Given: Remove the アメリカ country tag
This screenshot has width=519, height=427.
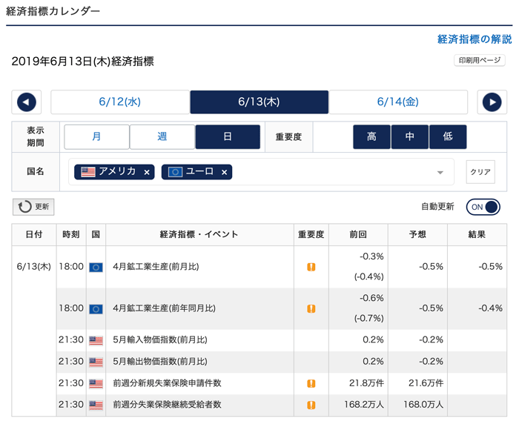Looking at the screenshot, I should tap(147, 172).
